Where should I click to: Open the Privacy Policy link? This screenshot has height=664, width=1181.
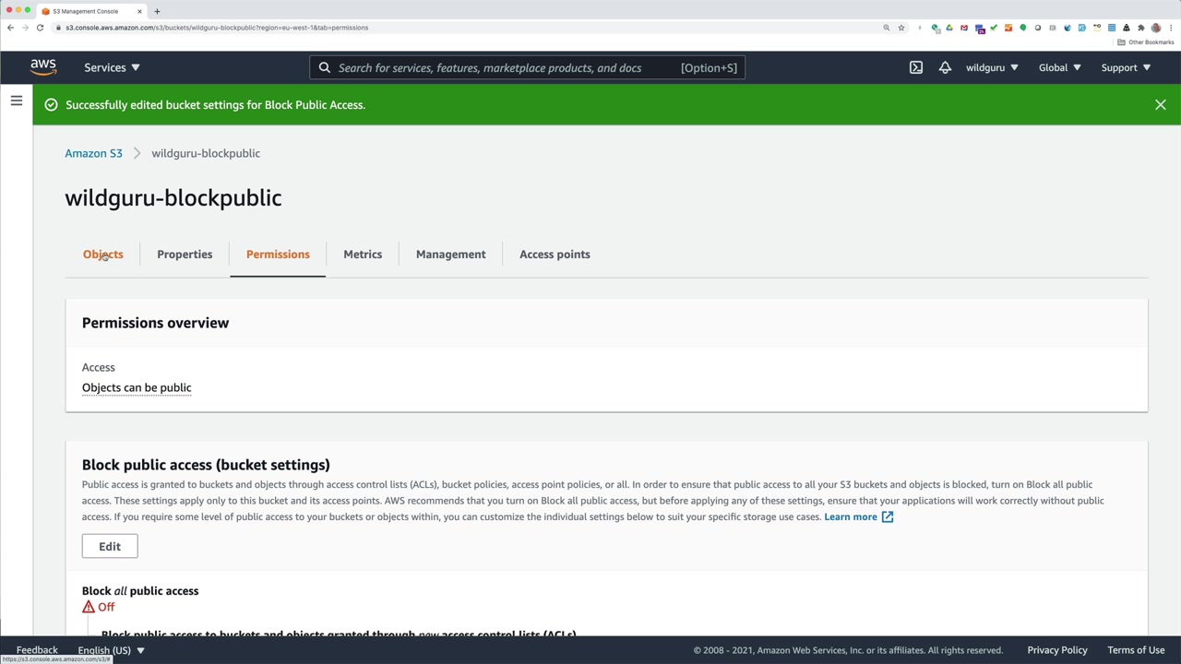tap(1057, 650)
